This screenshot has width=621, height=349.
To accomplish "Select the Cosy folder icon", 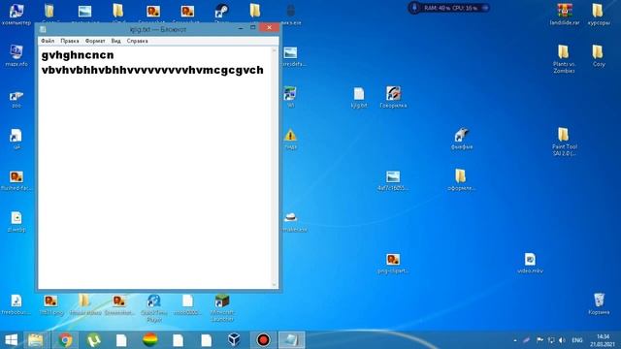I will [x=599, y=56].
